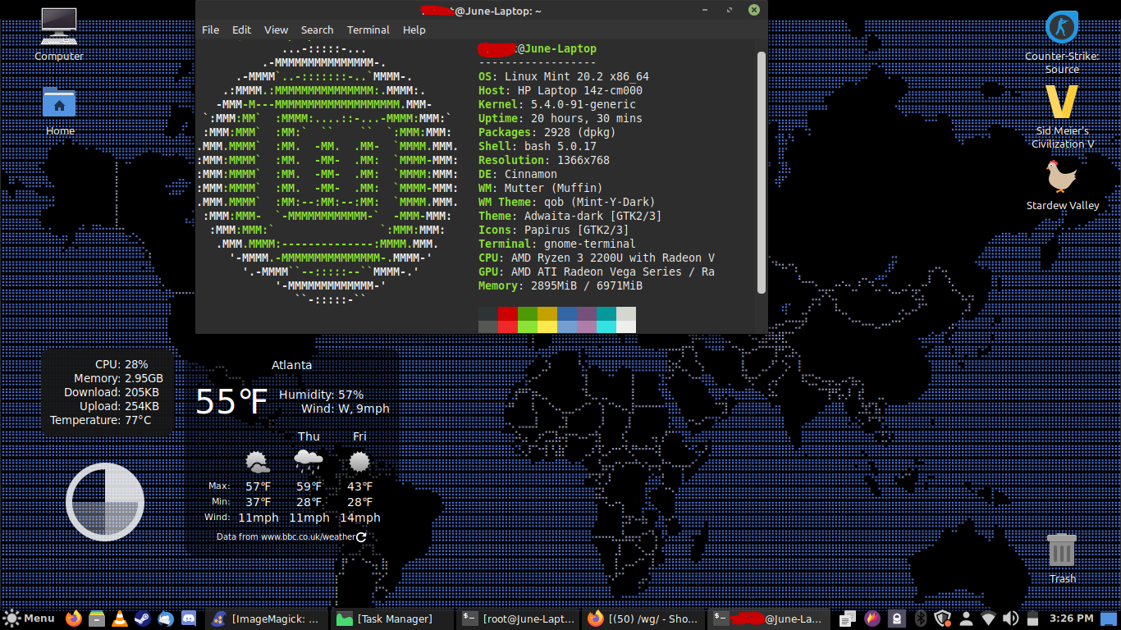This screenshot has height=630, width=1121.
Task: Open the Update Manager shield icon
Action: coord(943,619)
